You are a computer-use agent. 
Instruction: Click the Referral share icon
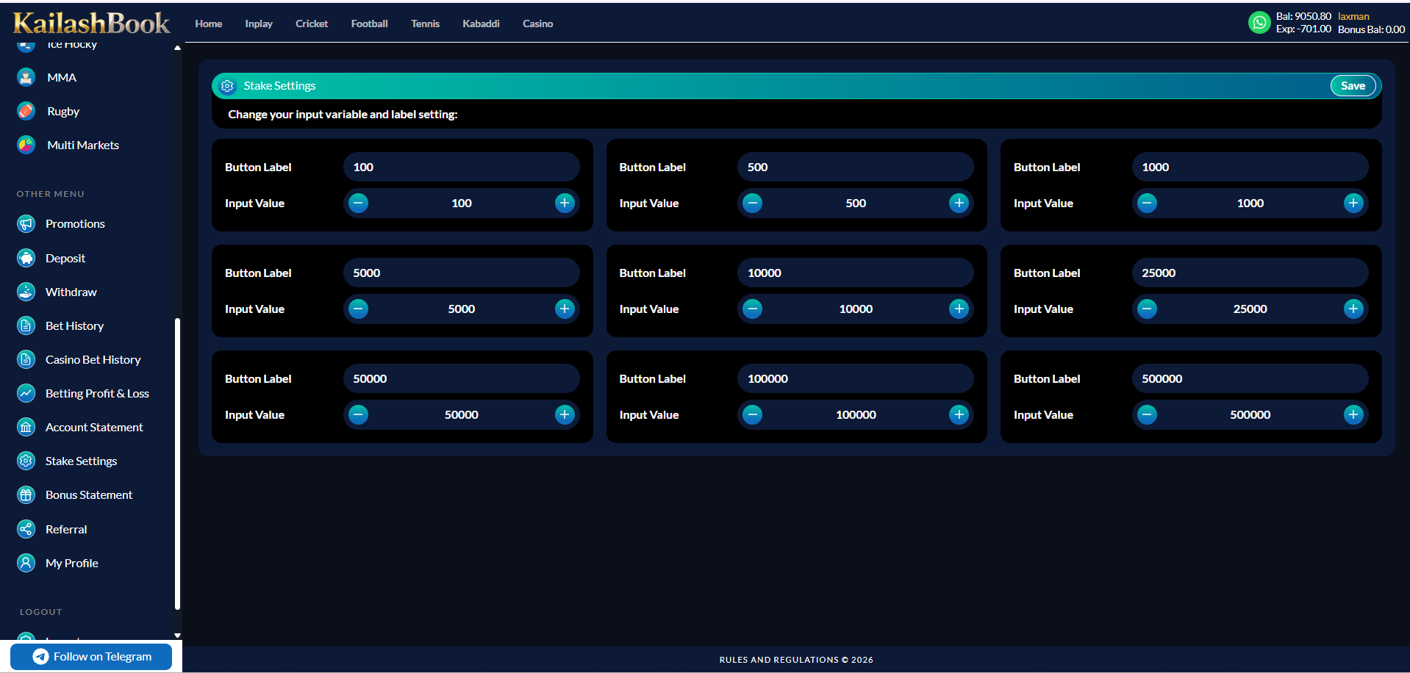(26, 529)
